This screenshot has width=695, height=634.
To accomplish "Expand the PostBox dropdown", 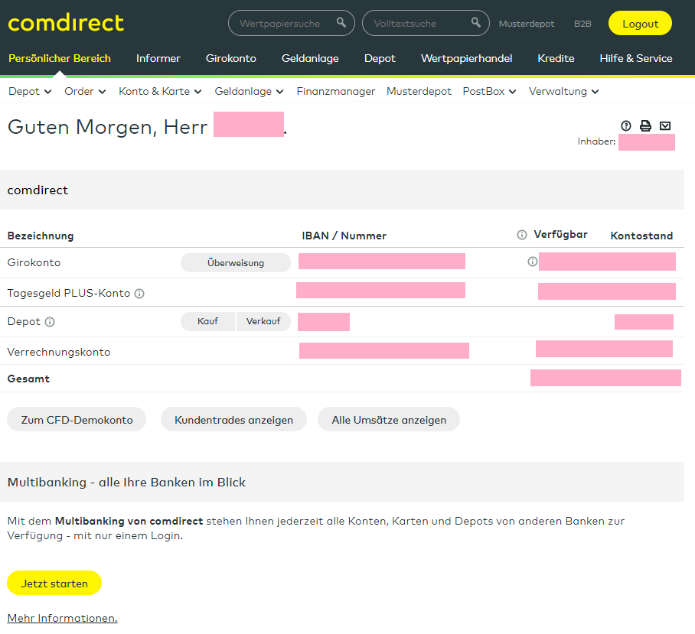I will point(489,92).
